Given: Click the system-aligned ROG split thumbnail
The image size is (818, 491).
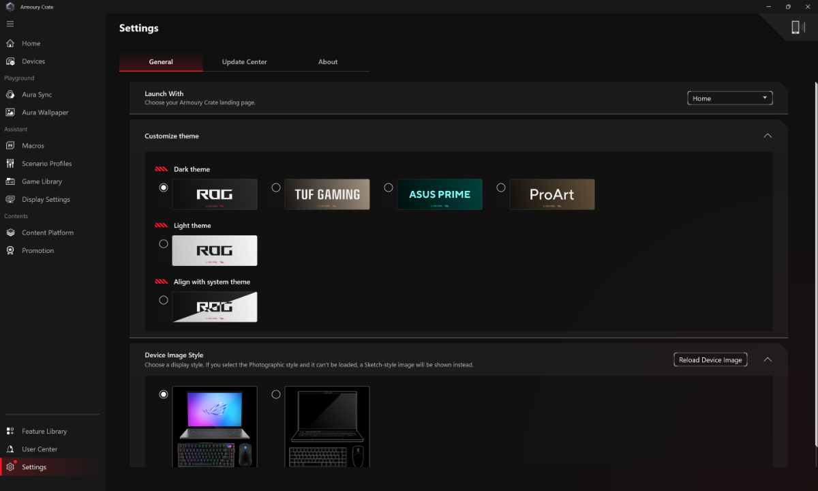Looking at the screenshot, I should [x=215, y=307].
